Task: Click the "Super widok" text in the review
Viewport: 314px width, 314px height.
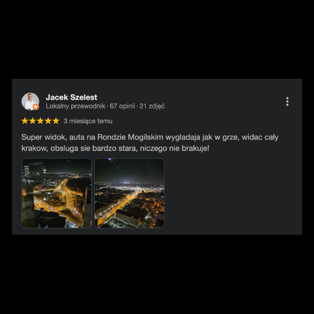Action: click(40, 137)
